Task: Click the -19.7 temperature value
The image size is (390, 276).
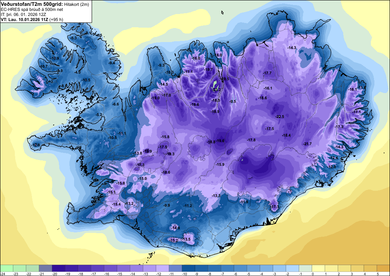Action: click(208, 70)
